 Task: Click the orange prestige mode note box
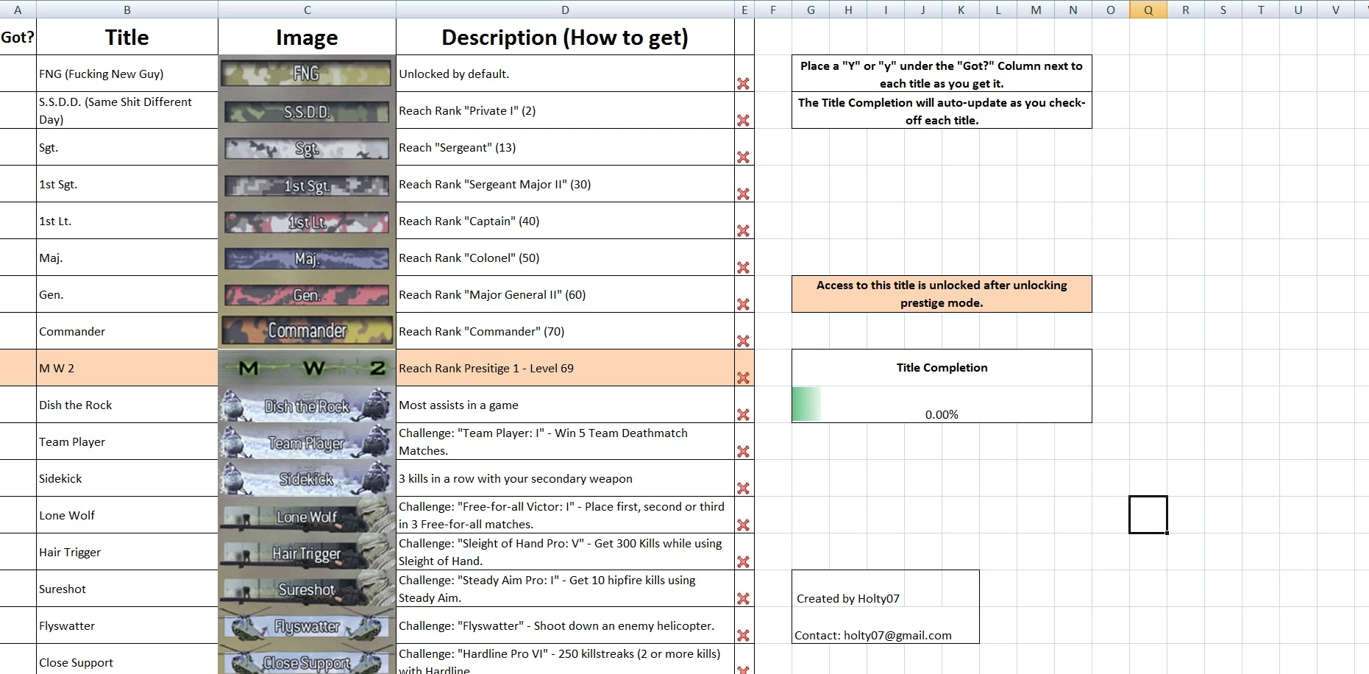tap(942, 294)
